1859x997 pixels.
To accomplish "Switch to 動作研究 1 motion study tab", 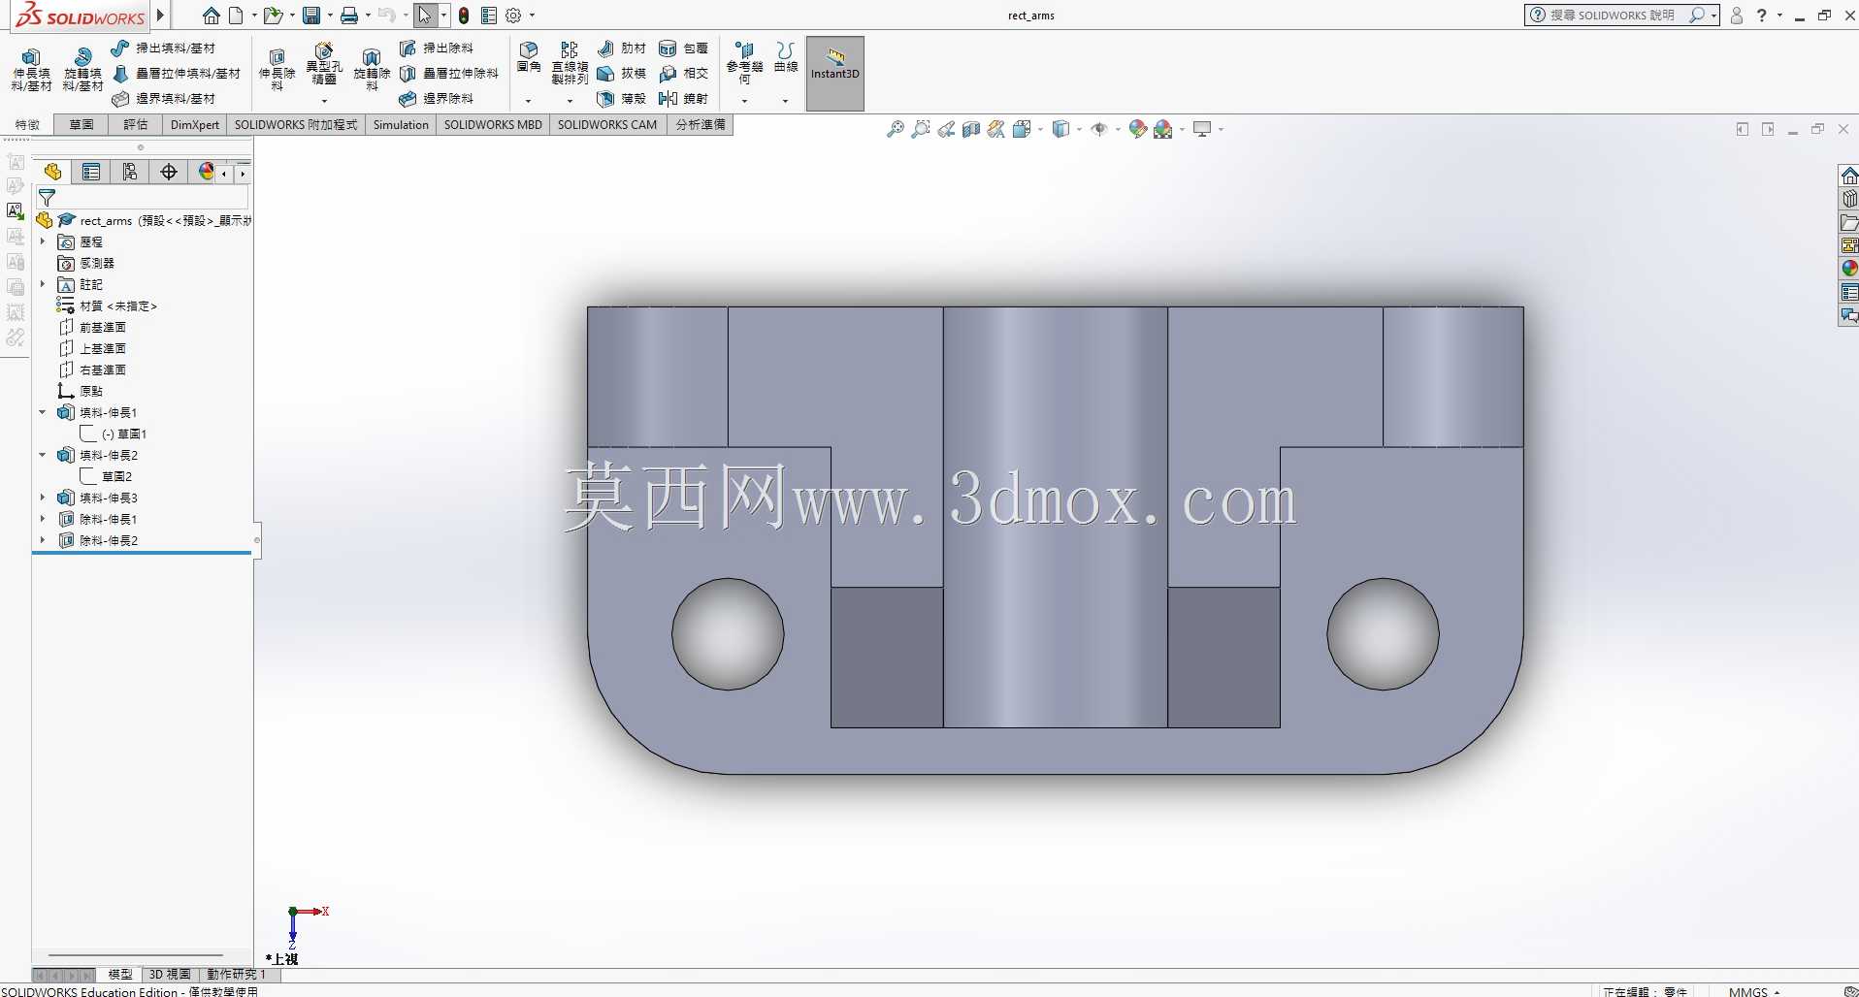I will [236, 974].
